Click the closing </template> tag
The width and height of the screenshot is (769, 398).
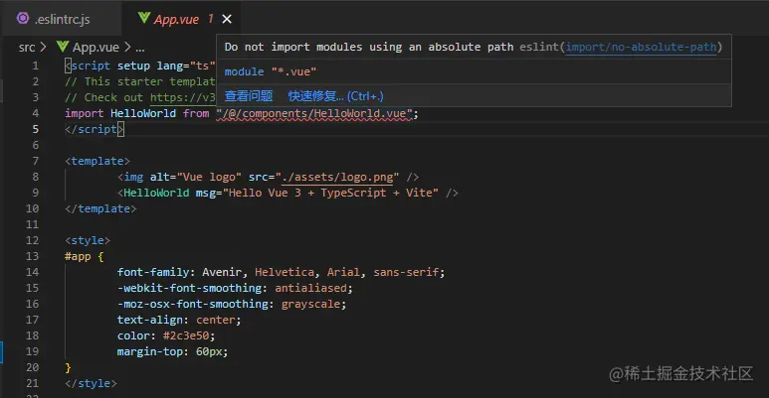(100, 208)
